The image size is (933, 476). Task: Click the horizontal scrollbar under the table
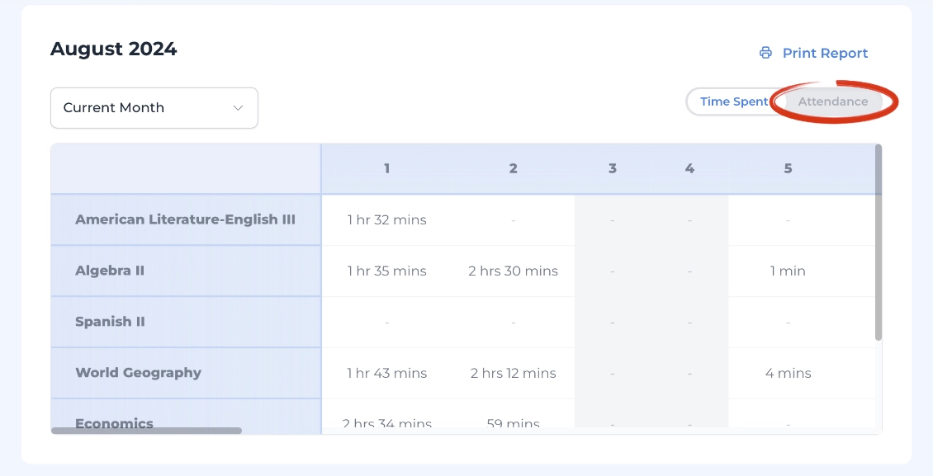click(x=146, y=431)
